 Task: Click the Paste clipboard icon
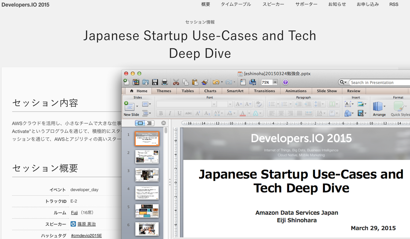click(195, 82)
